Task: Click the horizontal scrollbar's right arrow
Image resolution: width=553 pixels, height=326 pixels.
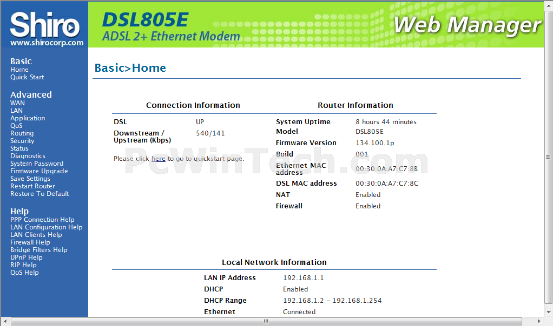Action: coord(539,321)
